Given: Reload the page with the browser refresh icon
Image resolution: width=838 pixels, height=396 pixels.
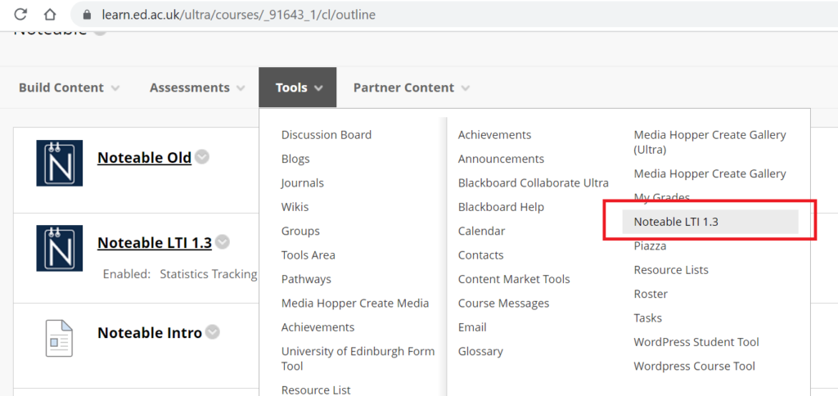Looking at the screenshot, I should (x=20, y=15).
